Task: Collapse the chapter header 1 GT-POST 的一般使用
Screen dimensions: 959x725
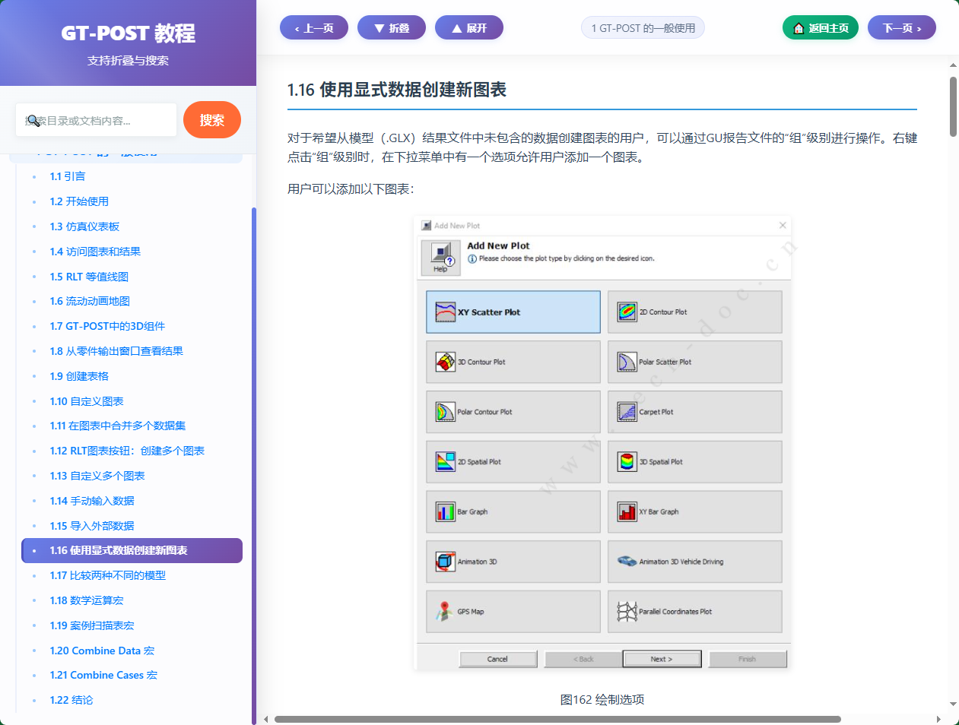Action: [643, 27]
